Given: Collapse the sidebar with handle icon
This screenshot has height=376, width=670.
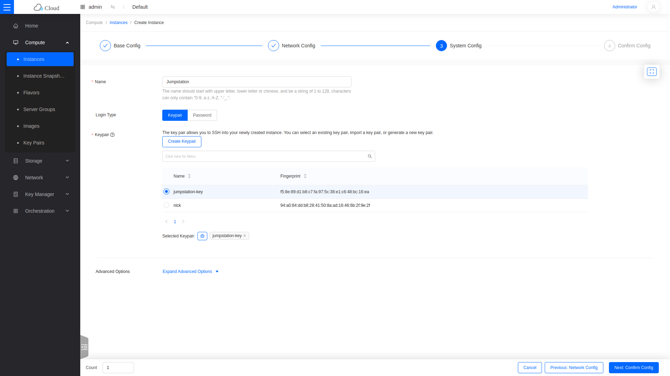Looking at the screenshot, I should [84, 347].
